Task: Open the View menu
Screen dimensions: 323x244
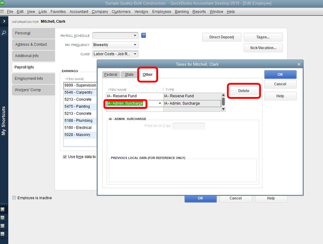Action: [31, 12]
